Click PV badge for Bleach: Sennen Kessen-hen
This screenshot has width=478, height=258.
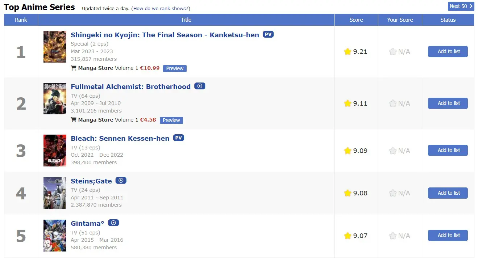pos(178,138)
